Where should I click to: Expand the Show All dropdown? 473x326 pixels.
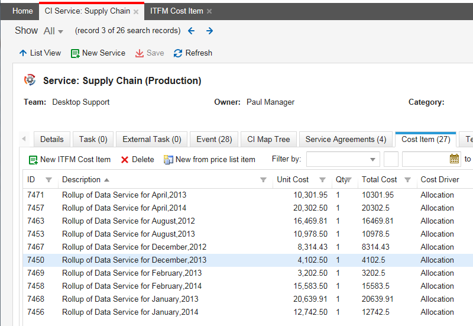(53, 31)
